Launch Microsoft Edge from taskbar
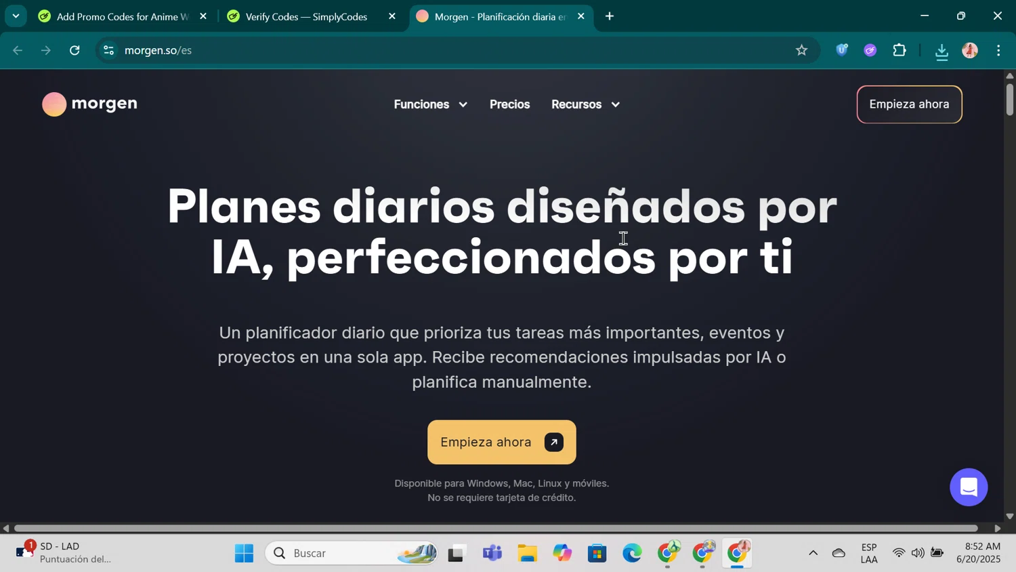 (x=632, y=553)
